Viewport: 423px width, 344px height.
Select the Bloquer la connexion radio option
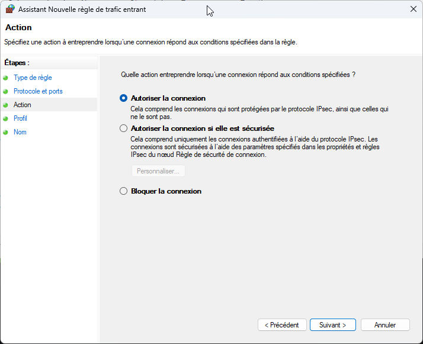(123, 191)
